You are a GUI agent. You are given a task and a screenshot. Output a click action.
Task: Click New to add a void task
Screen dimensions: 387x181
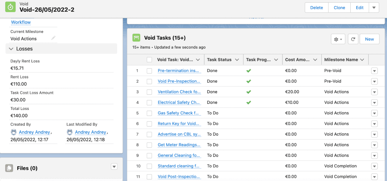(369, 39)
